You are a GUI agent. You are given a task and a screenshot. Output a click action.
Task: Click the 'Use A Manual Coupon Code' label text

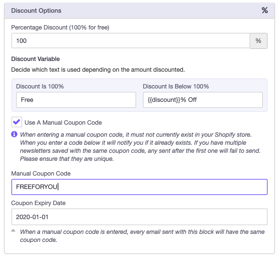[63, 123]
